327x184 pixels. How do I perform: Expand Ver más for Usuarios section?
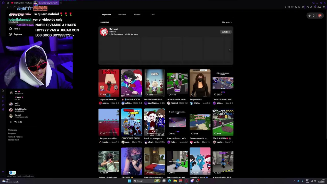click(x=227, y=22)
